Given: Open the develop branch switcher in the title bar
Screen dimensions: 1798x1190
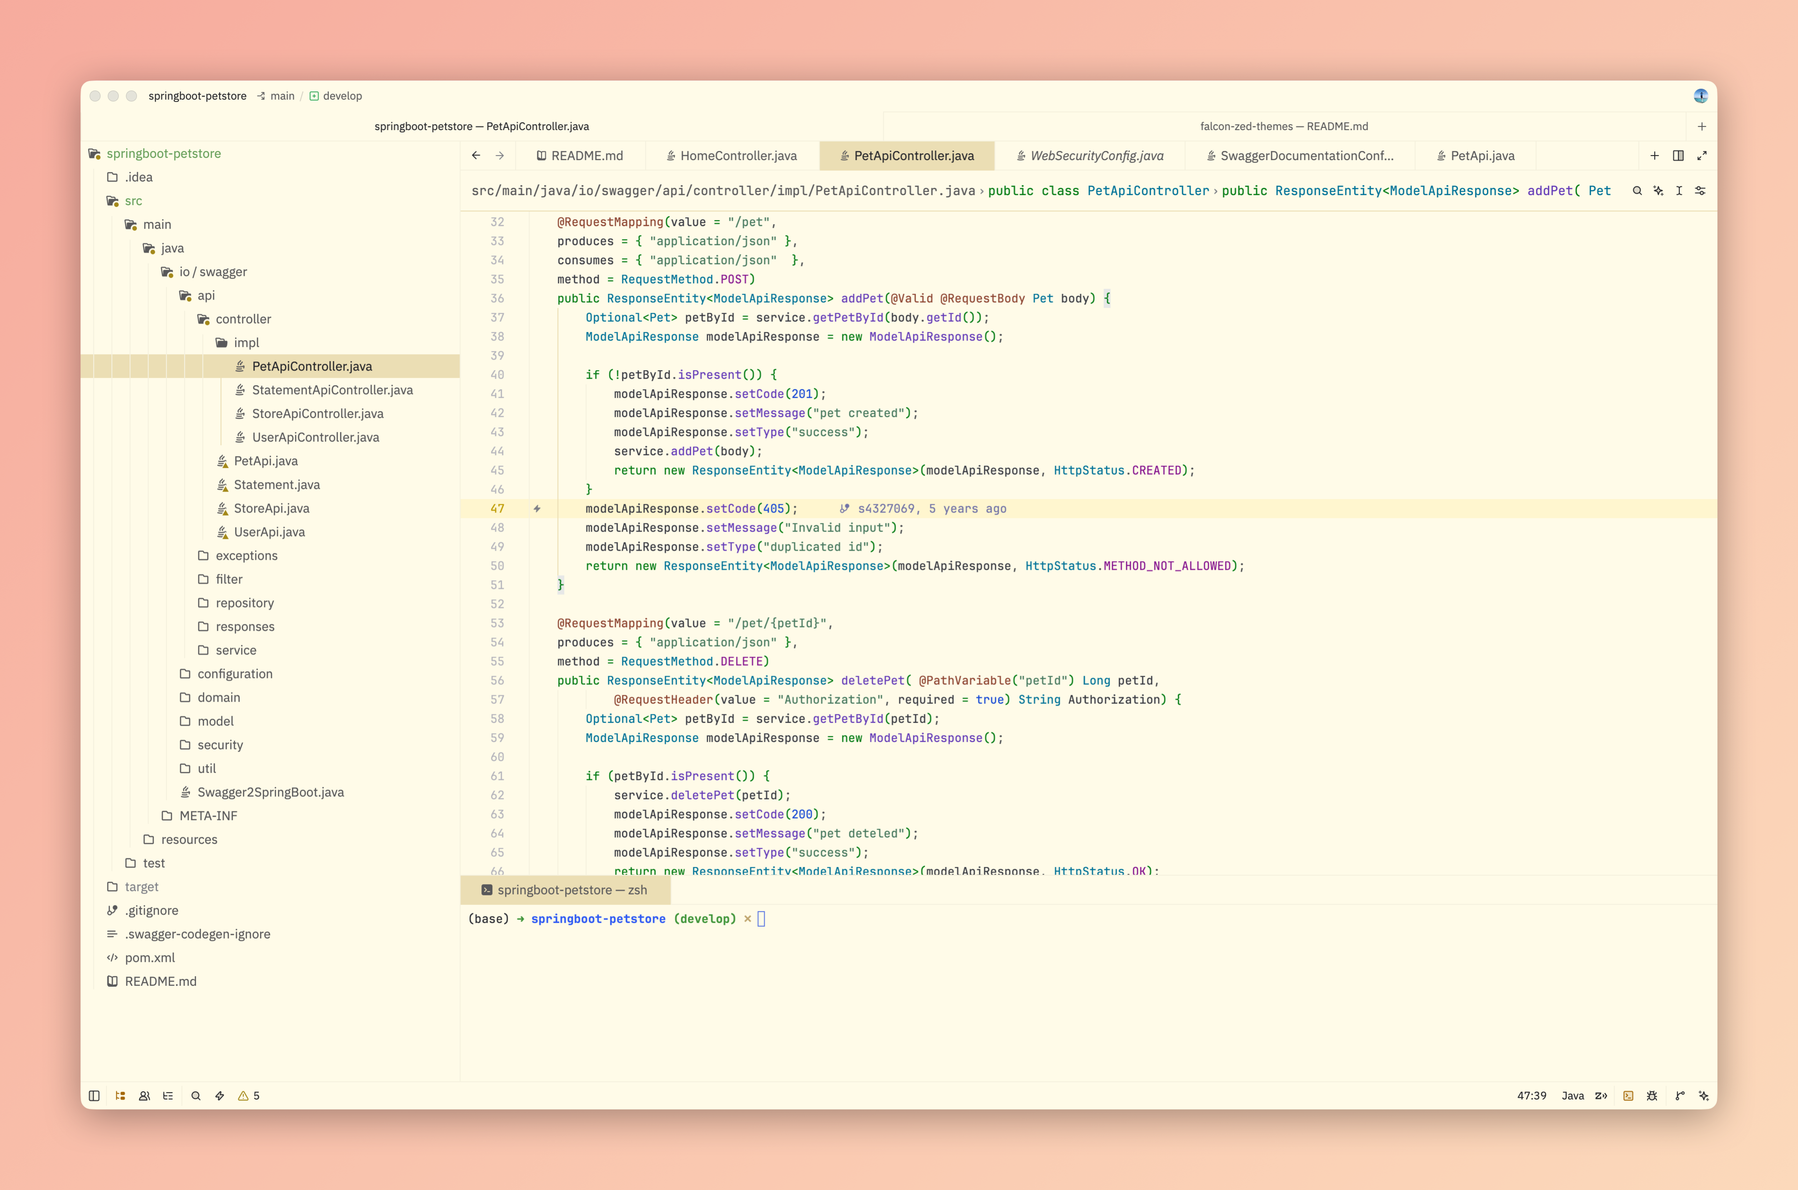Looking at the screenshot, I should click(x=336, y=95).
